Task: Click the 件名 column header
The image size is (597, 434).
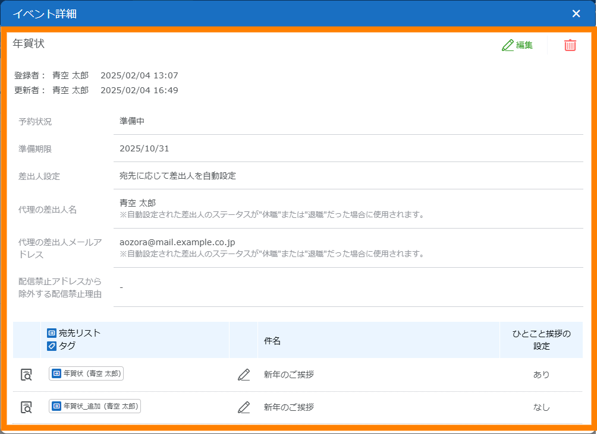Action: (272, 341)
